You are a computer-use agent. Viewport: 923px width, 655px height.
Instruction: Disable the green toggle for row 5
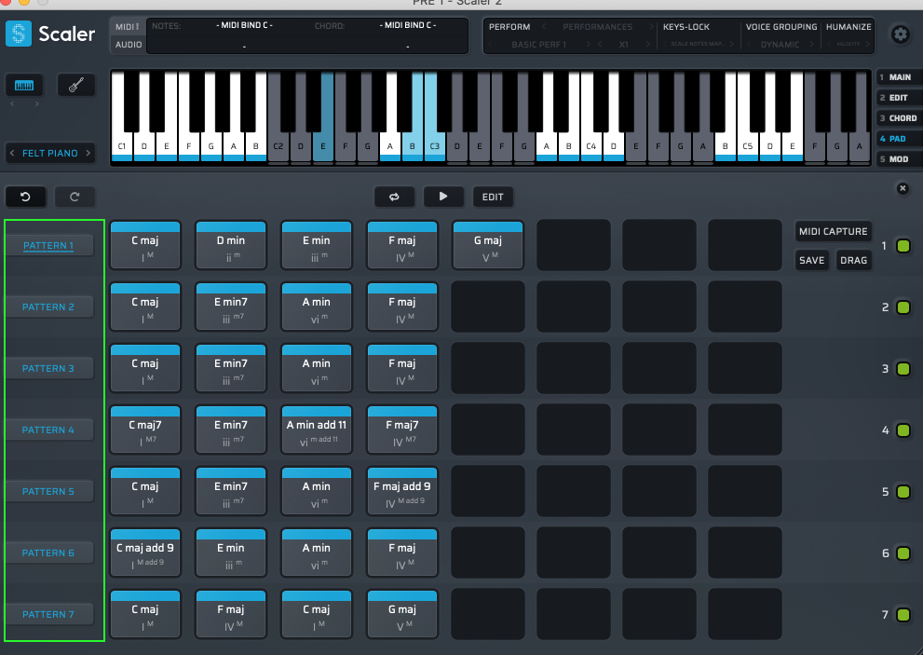[x=903, y=492]
